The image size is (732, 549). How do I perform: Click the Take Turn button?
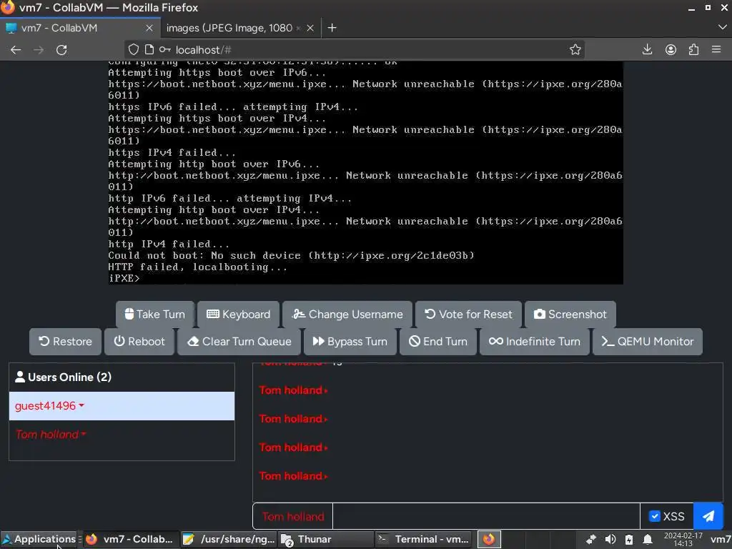pos(155,315)
